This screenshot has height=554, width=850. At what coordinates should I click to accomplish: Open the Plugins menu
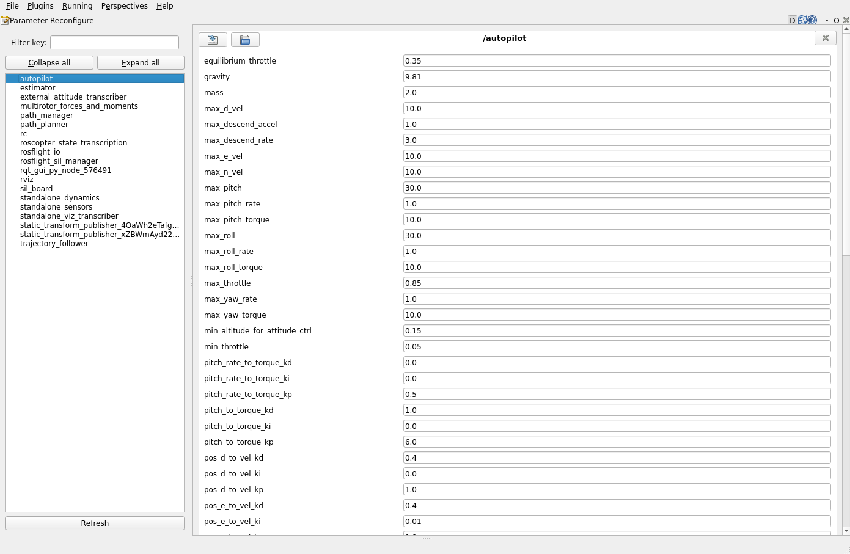point(40,5)
